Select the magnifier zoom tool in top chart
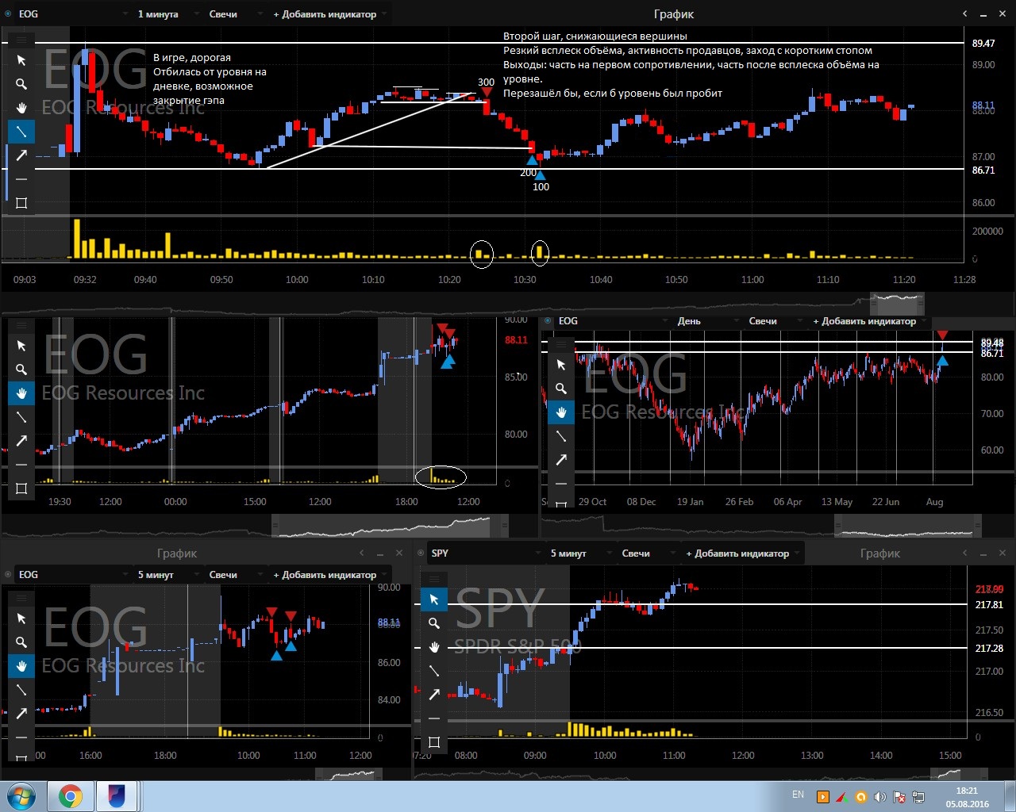 point(21,84)
